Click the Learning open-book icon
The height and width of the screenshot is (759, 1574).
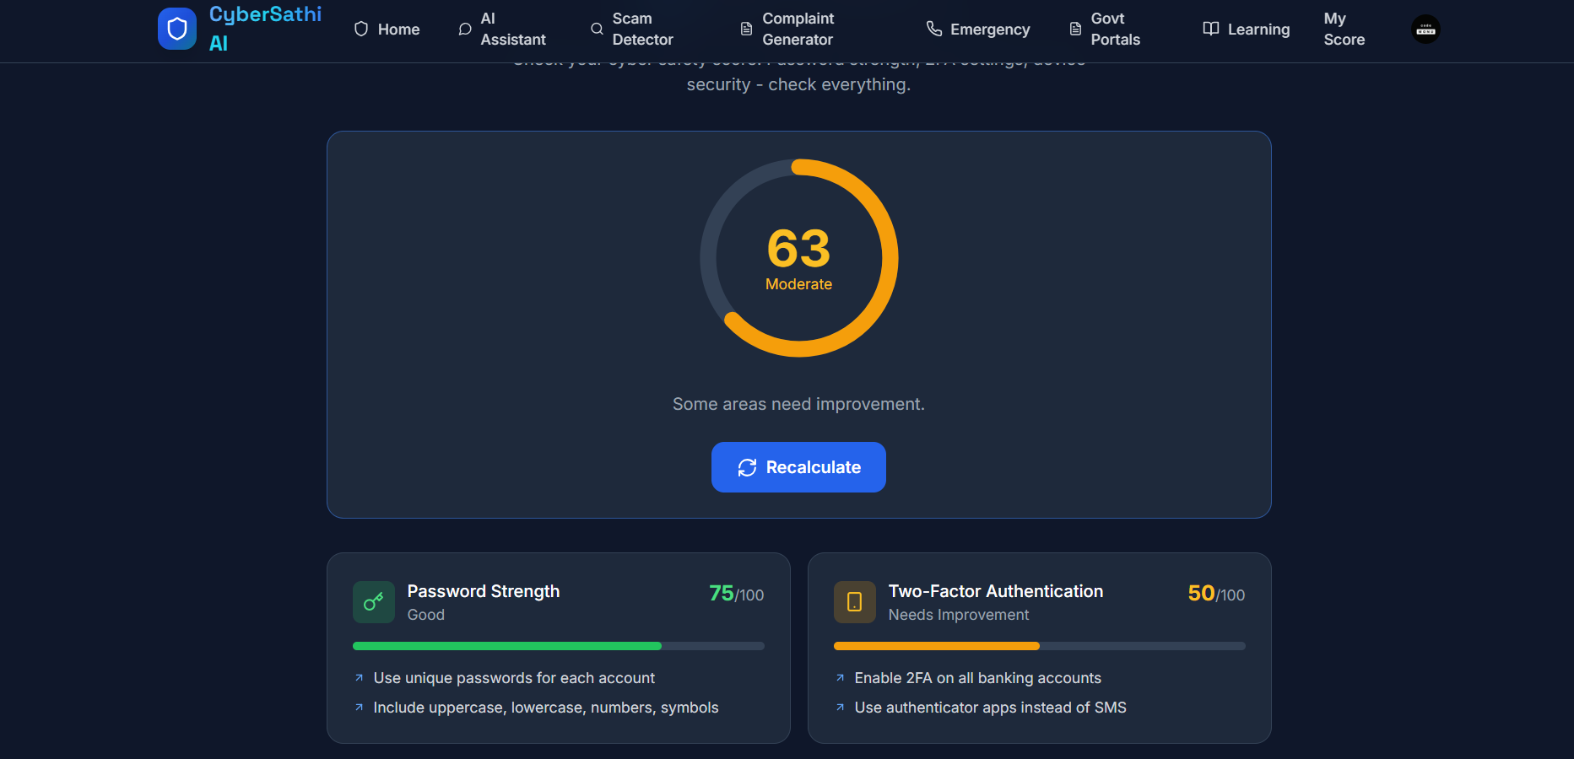(1211, 29)
